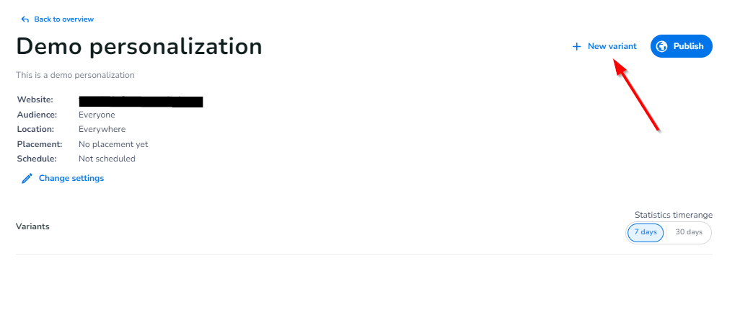Click the Variants section heading
The height and width of the screenshot is (323, 753).
(32, 226)
